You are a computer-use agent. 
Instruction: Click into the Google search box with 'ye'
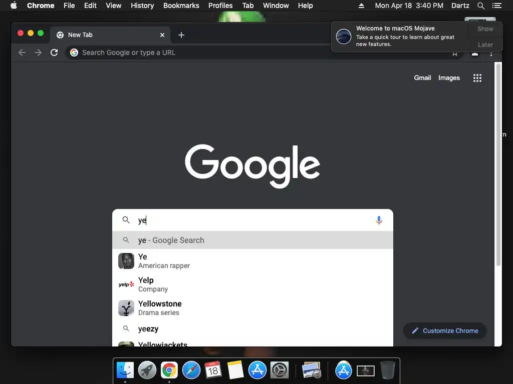[252, 220]
